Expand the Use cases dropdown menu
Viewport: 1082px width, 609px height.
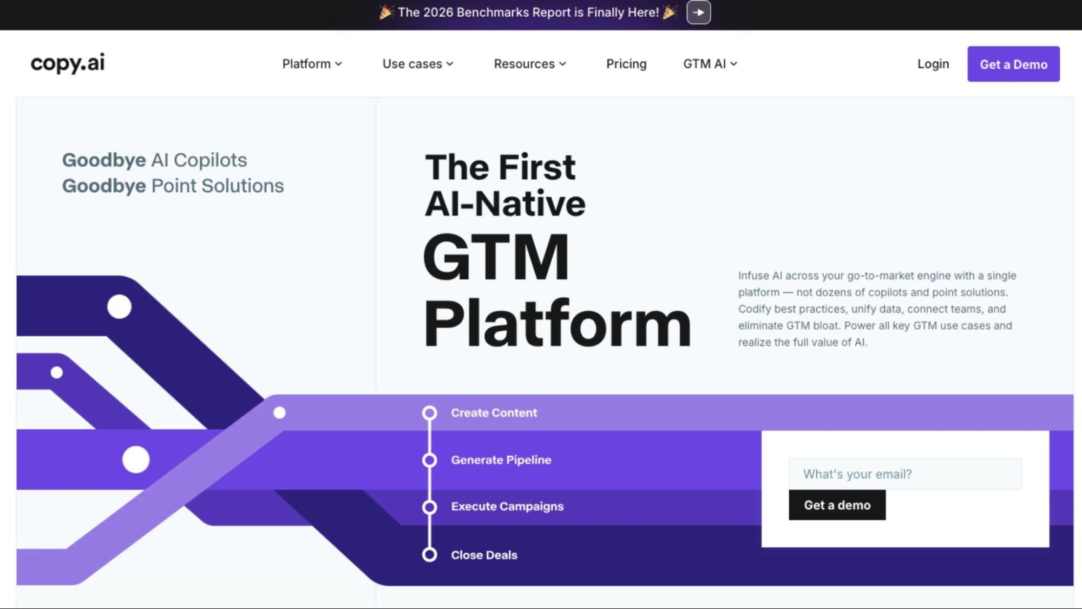pos(418,64)
